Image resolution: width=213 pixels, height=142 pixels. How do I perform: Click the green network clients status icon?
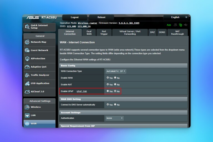(x=181, y=25)
